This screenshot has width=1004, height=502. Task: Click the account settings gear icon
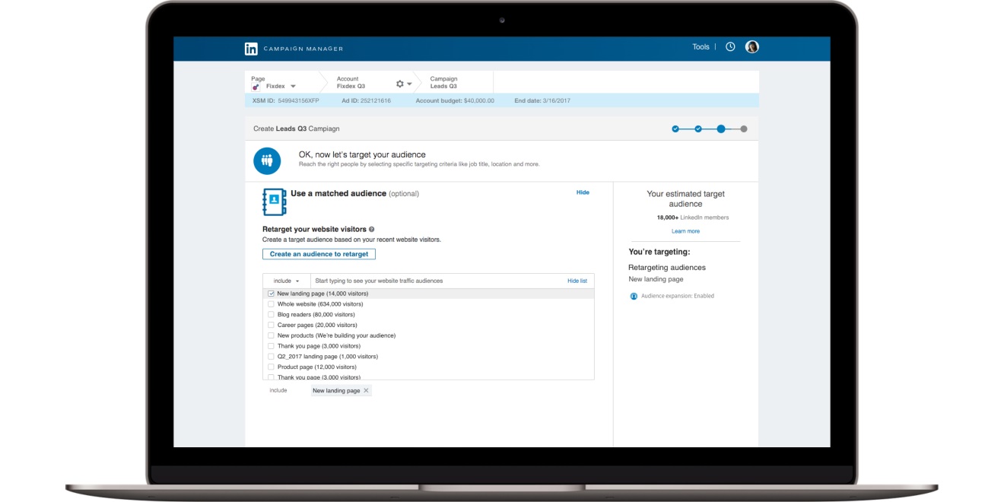400,84
